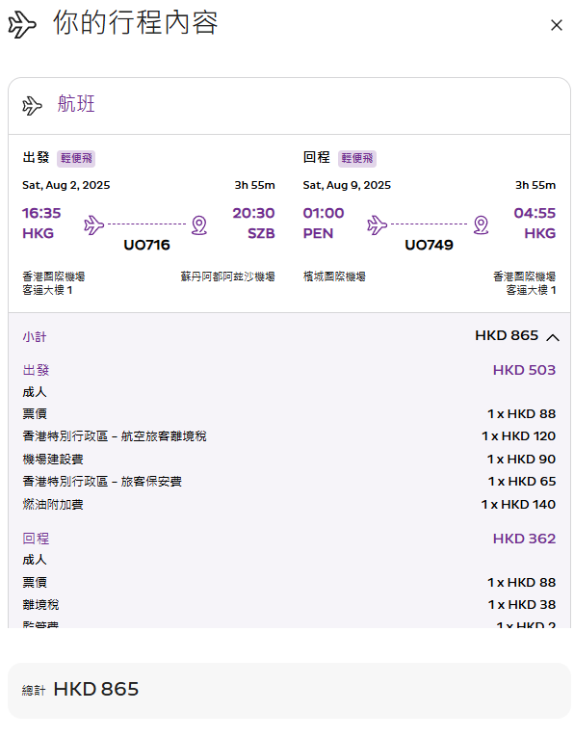Click arrival time 20:30
This screenshot has height=737, width=574.
click(253, 213)
